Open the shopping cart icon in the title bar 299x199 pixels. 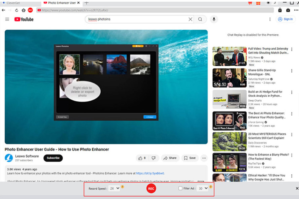point(250,3)
